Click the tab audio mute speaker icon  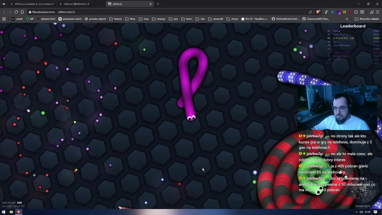4,4
